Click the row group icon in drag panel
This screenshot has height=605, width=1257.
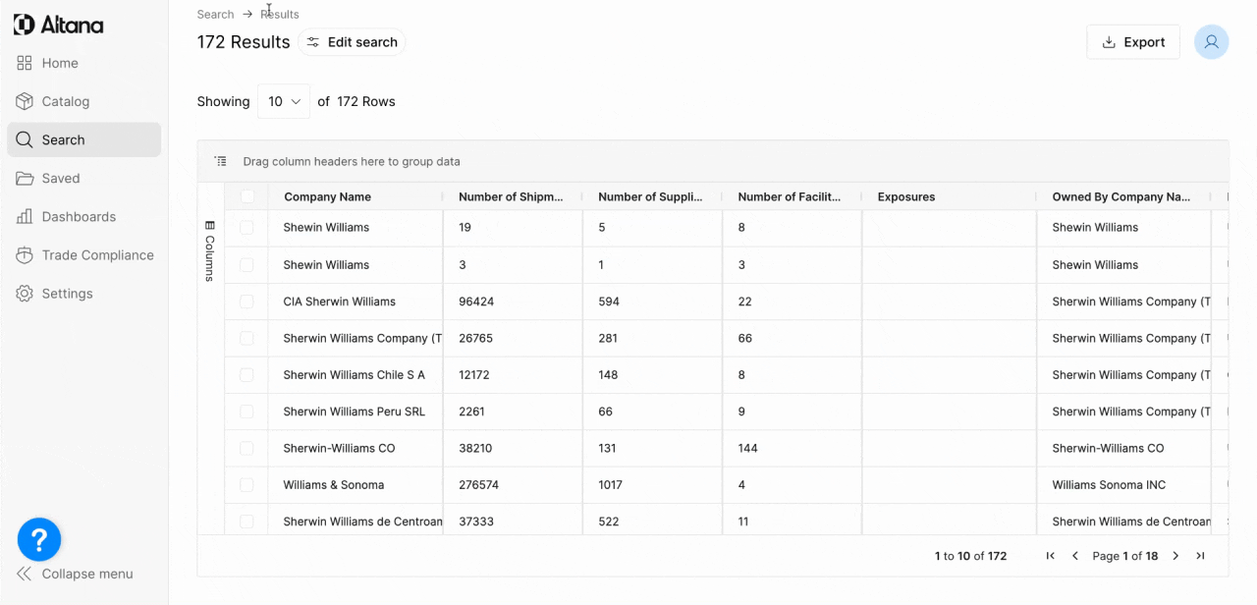(x=221, y=161)
